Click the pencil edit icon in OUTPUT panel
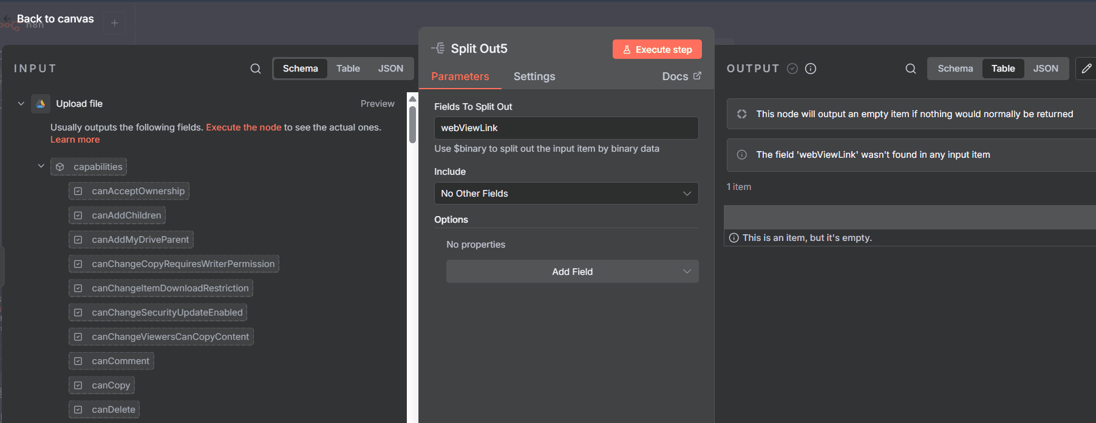 (1086, 69)
